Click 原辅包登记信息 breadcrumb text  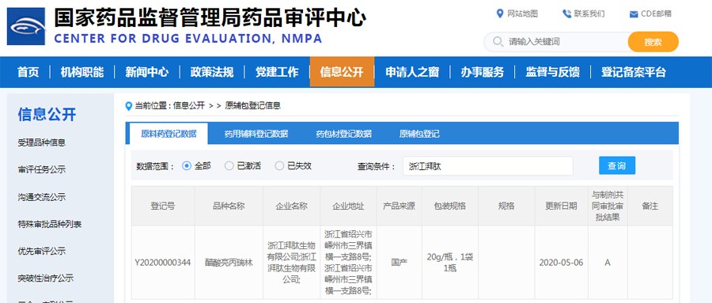pyautogui.click(x=253, y=106)
